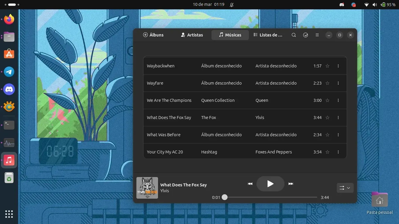Expand three-dot menu for Your City My AC 20

338,152
